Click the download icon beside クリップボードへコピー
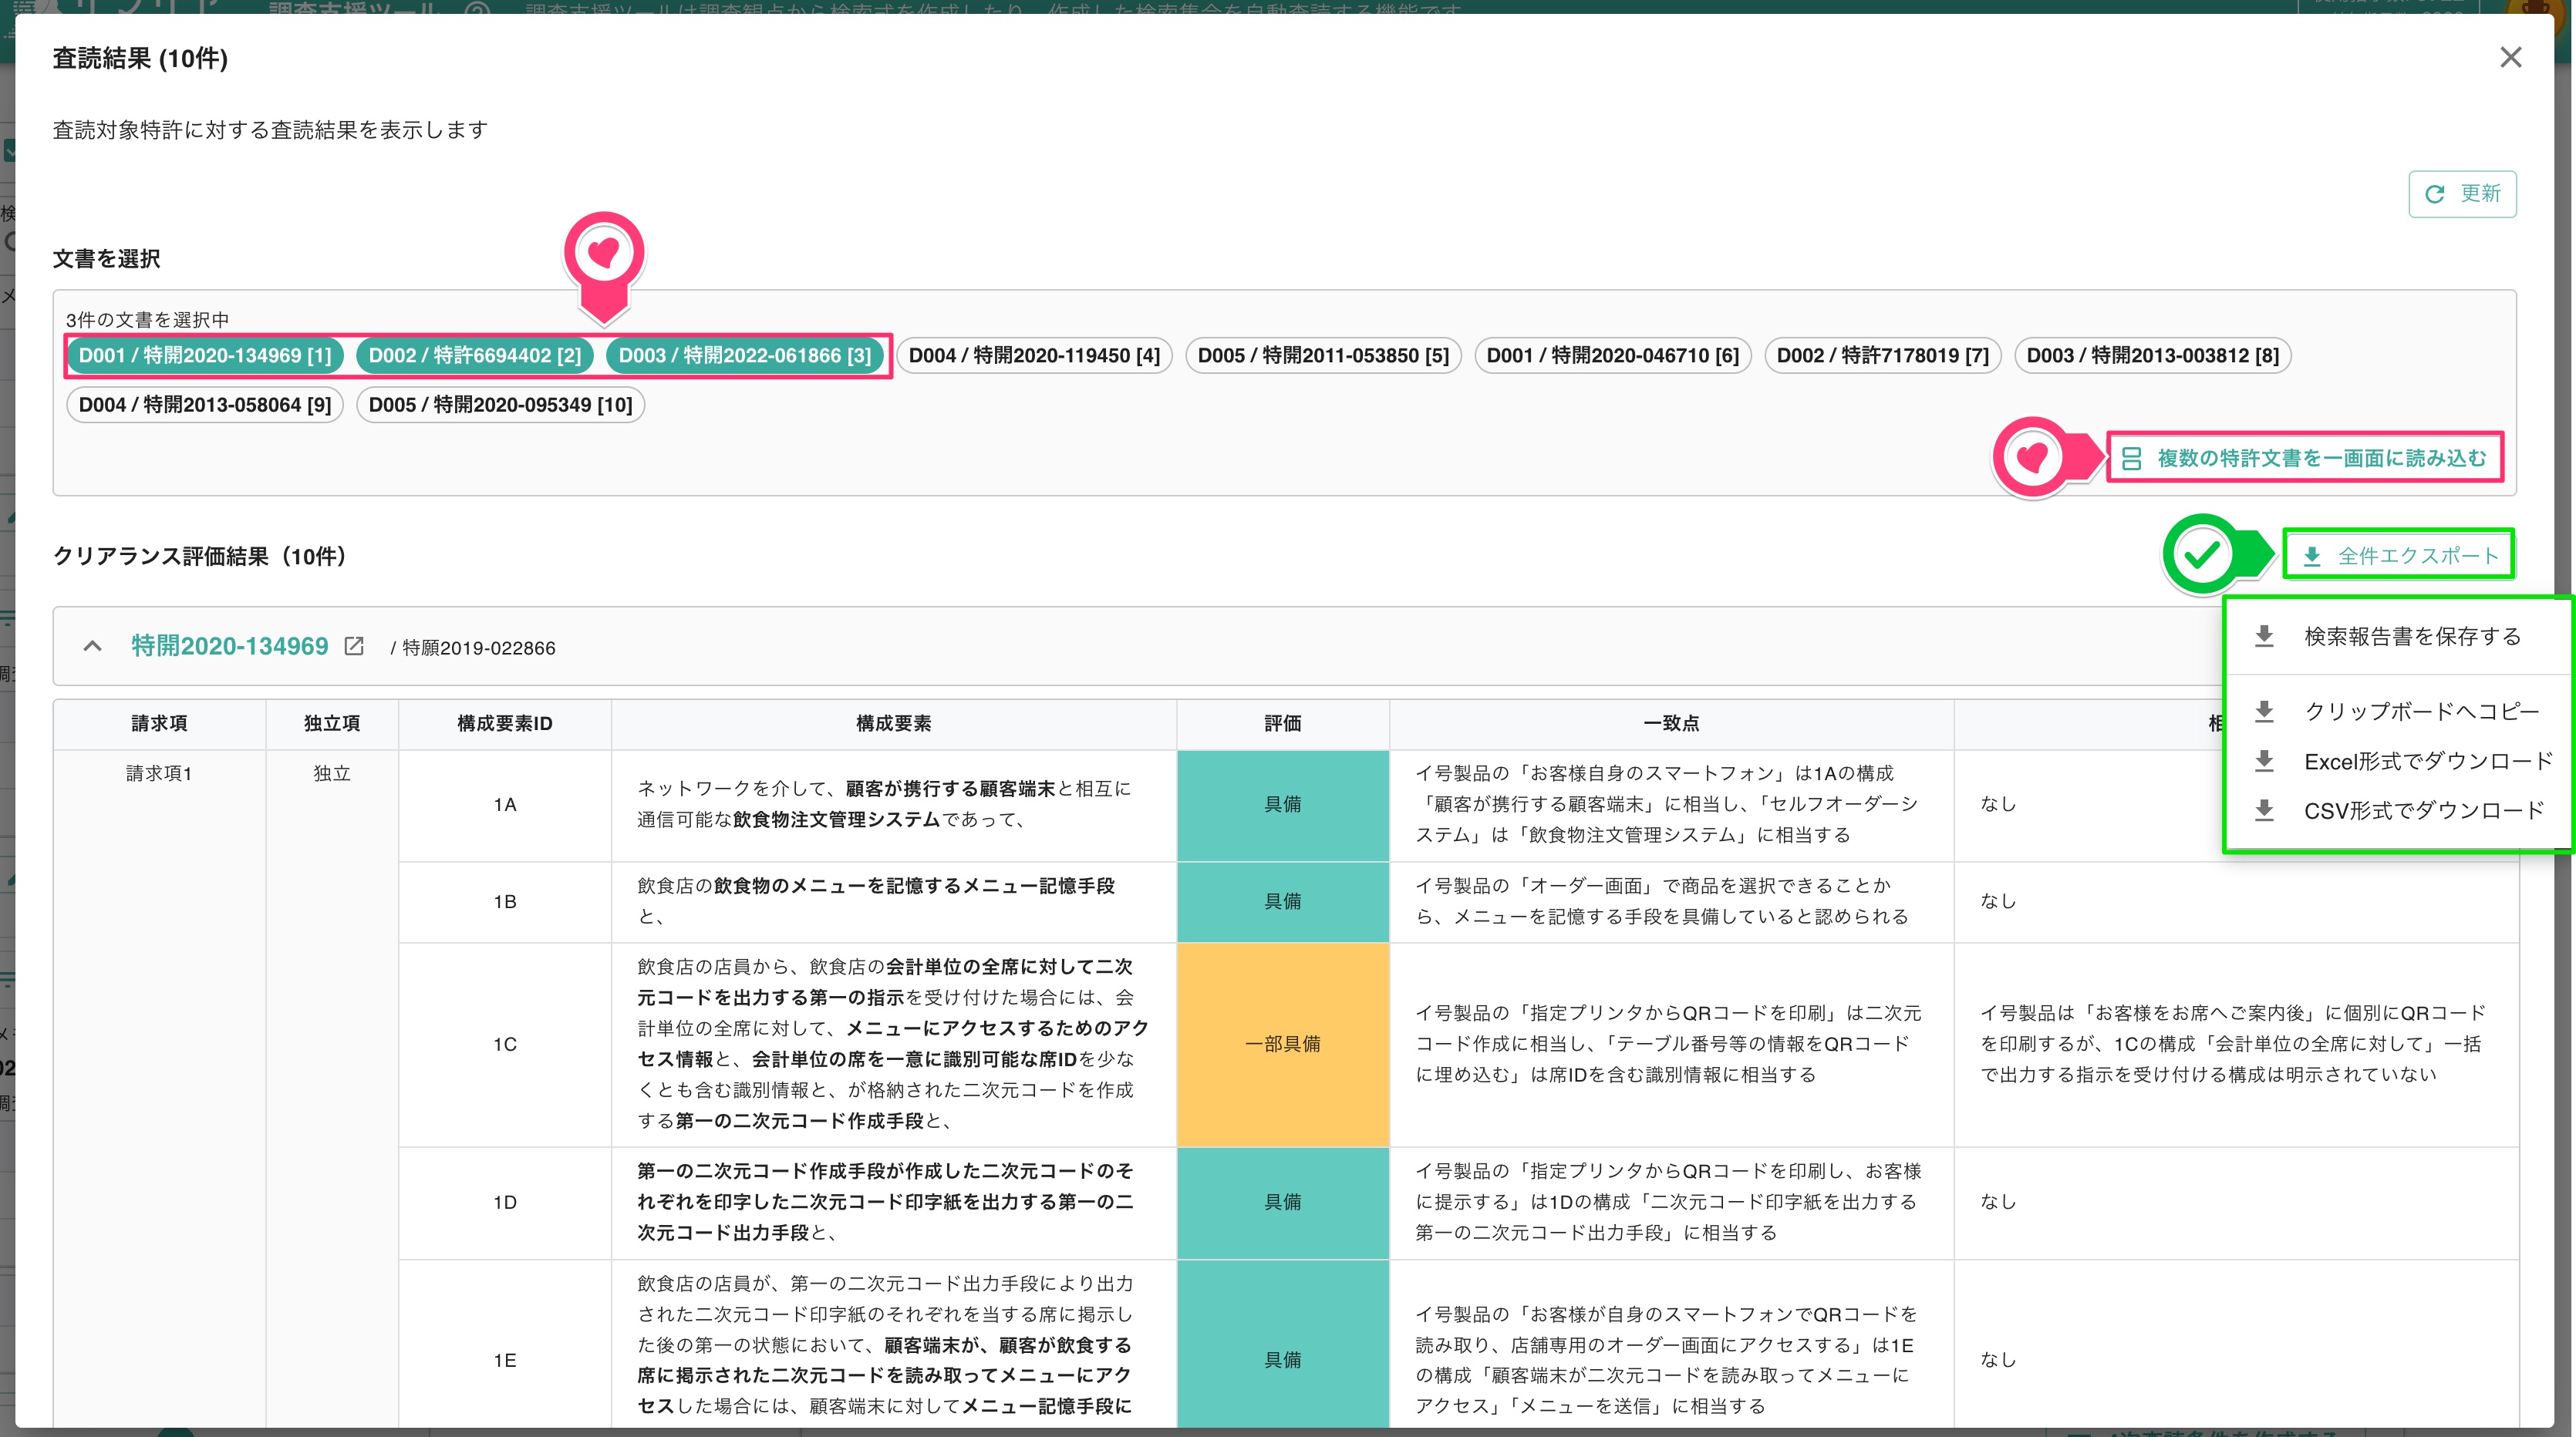 point(2265,712)
